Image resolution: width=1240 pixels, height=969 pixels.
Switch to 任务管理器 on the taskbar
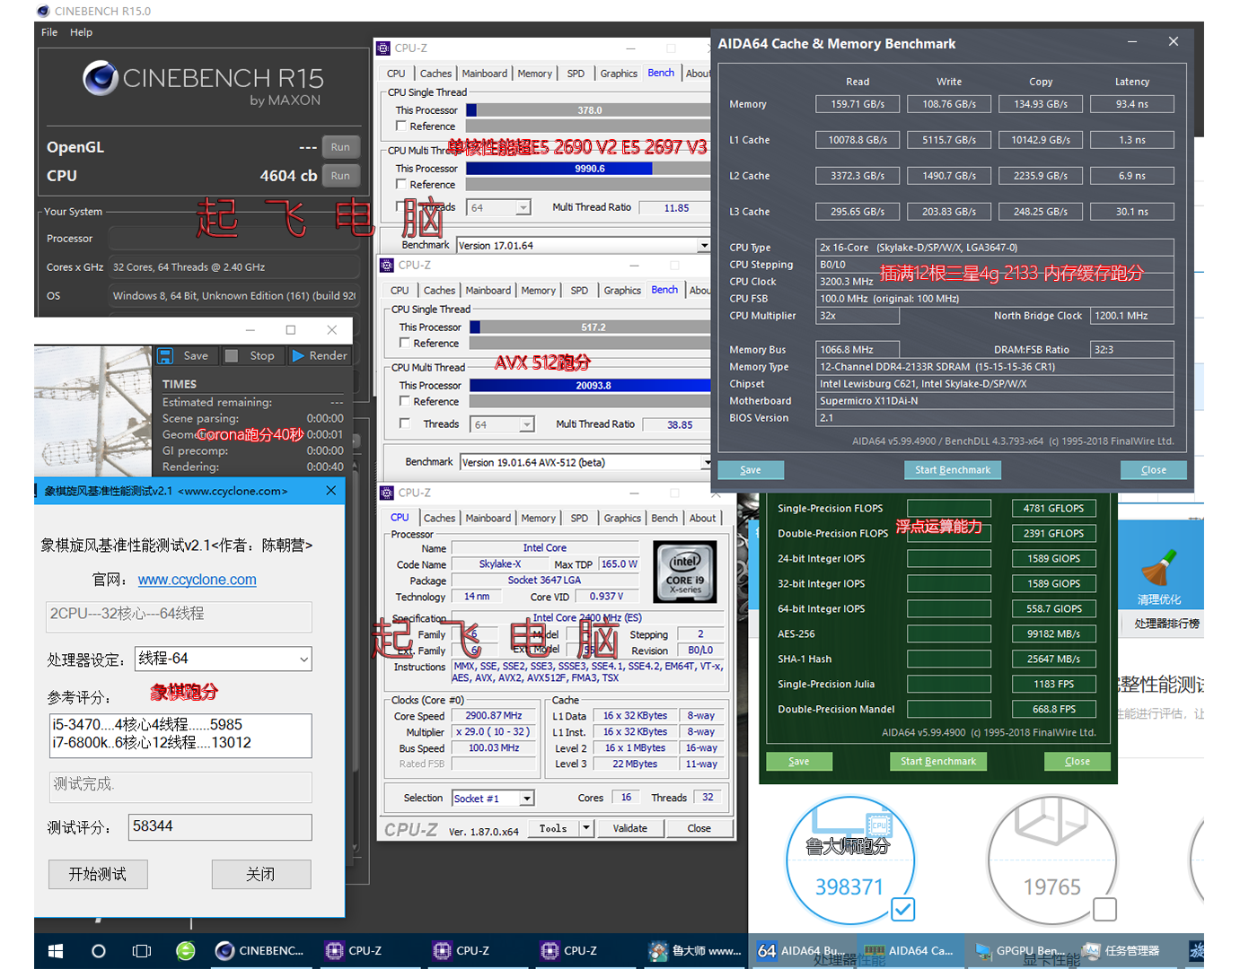click(1122, 951)
